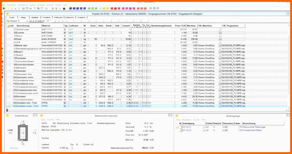Click the icon in the Lfd. column header
292x154 pixels.
point(8,26)
